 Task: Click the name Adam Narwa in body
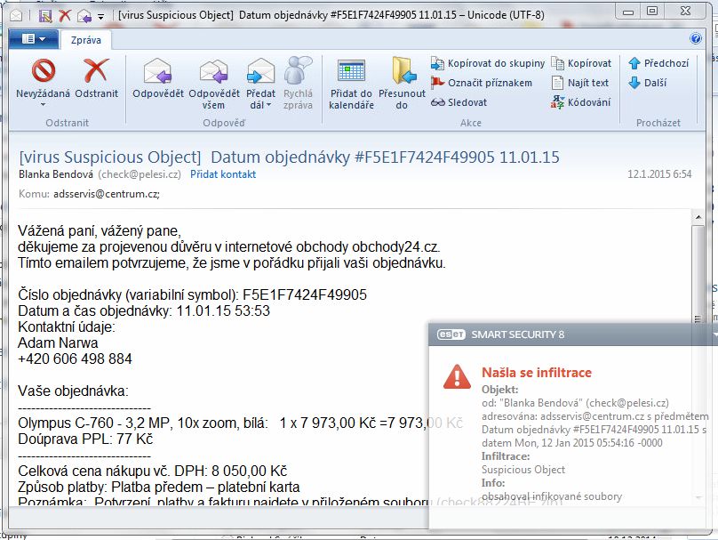(x=58, y=343)
